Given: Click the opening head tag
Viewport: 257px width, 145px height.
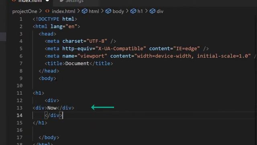Looking at the screenshot, I should click(x=47, y=34).
